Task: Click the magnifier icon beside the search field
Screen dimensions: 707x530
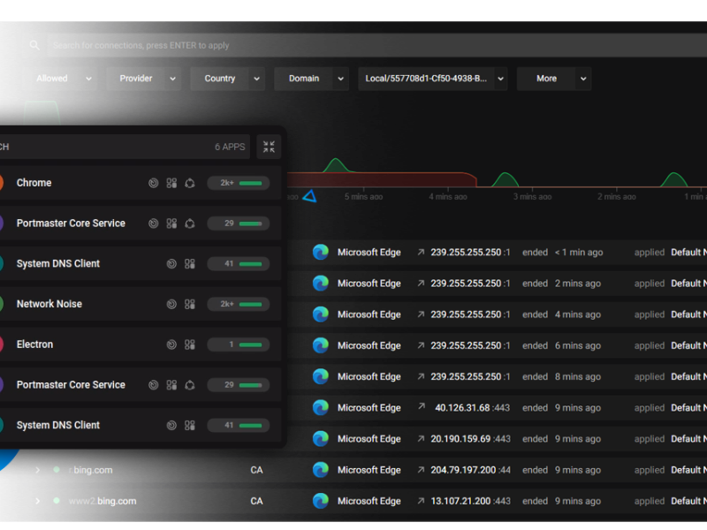Action: (34, 45)
